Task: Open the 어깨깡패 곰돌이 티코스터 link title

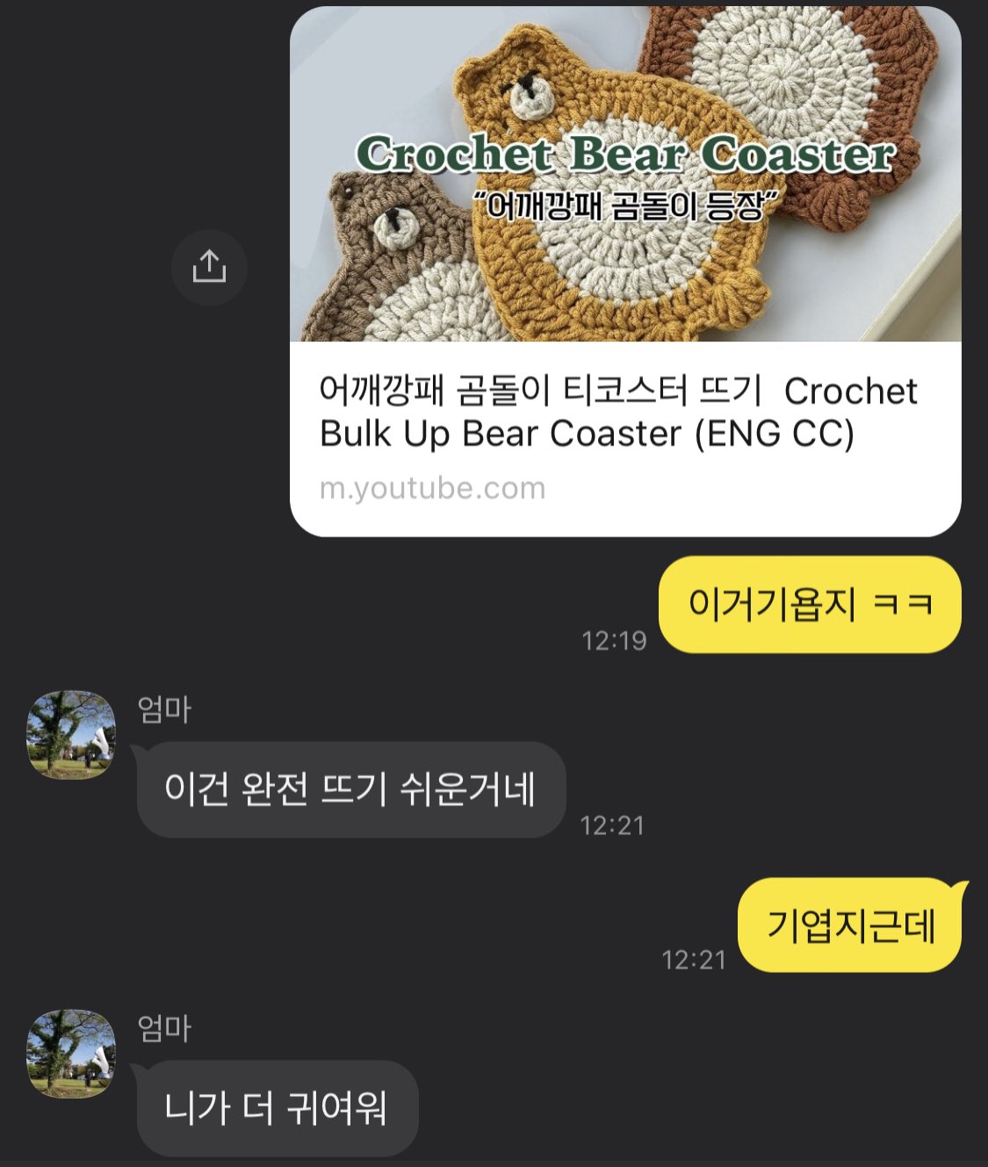Action: [618, 412]
